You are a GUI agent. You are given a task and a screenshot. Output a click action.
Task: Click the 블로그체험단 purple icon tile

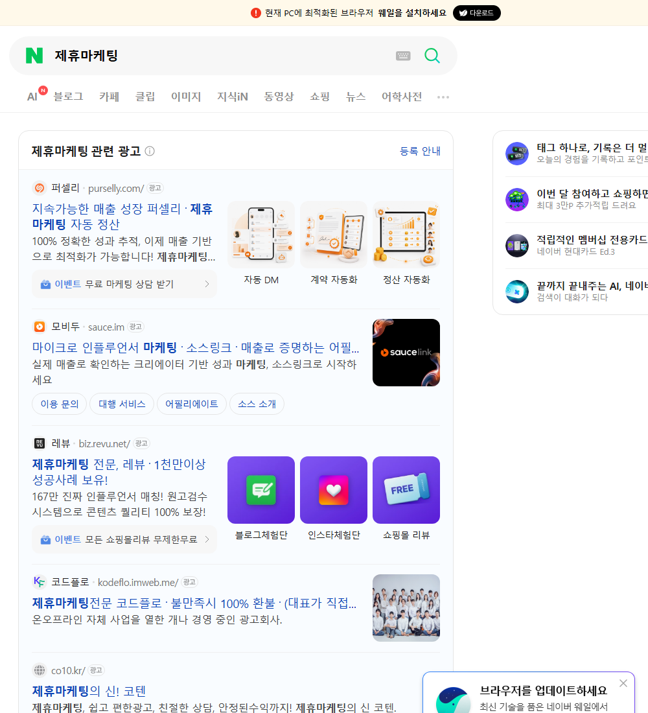pos(261,490)
